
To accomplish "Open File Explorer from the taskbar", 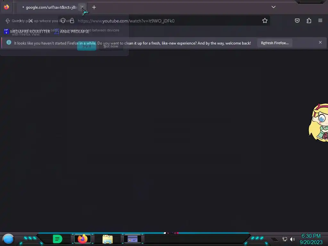I will [108, 239].
